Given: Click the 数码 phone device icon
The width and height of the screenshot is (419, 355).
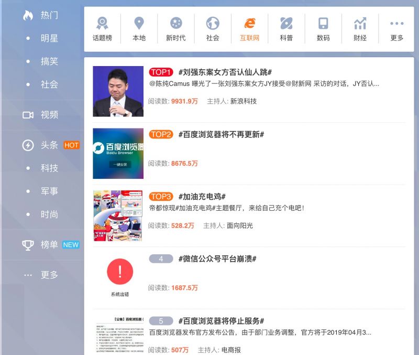Looking at the screenshot, I should [323, 23].
